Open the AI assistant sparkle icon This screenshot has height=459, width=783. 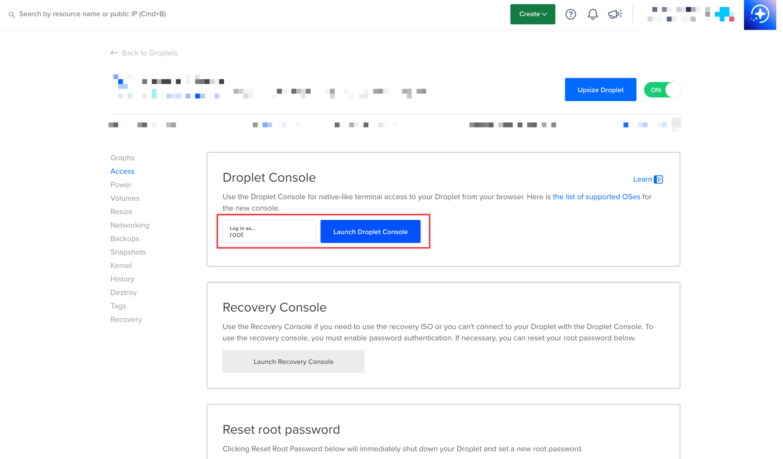[x=760, y=14]
